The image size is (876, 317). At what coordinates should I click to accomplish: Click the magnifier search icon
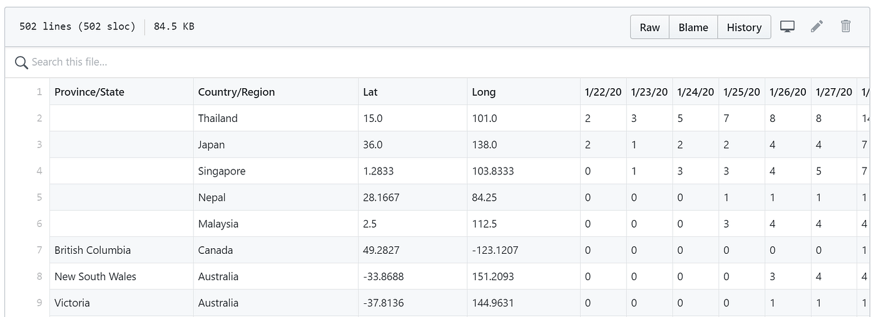21,62
